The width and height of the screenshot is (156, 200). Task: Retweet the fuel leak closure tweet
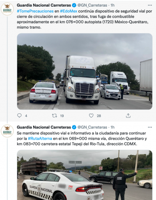[55, 116]
